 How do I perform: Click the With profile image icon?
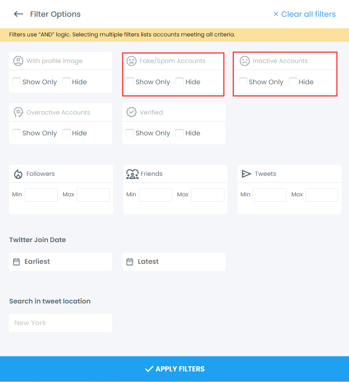pyautogui.click(x=18, y=61)
